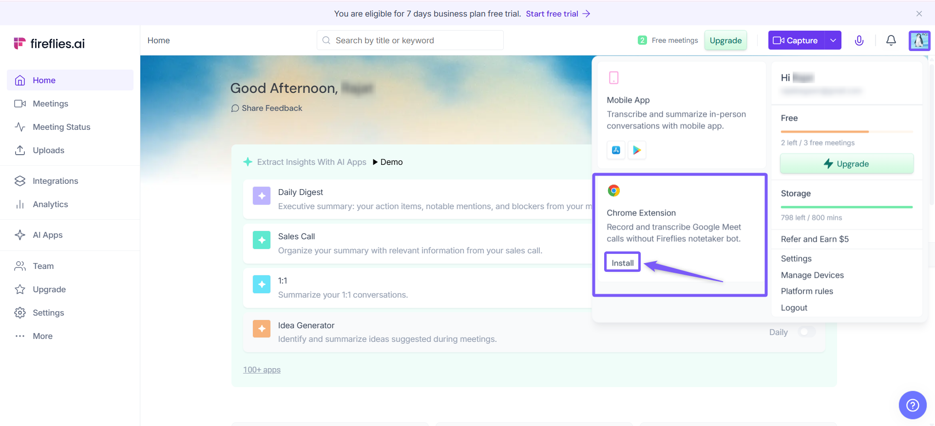Screen dimensions: 935x426
Task: Dismiss the free trial banner
Action: click(919, 14)
